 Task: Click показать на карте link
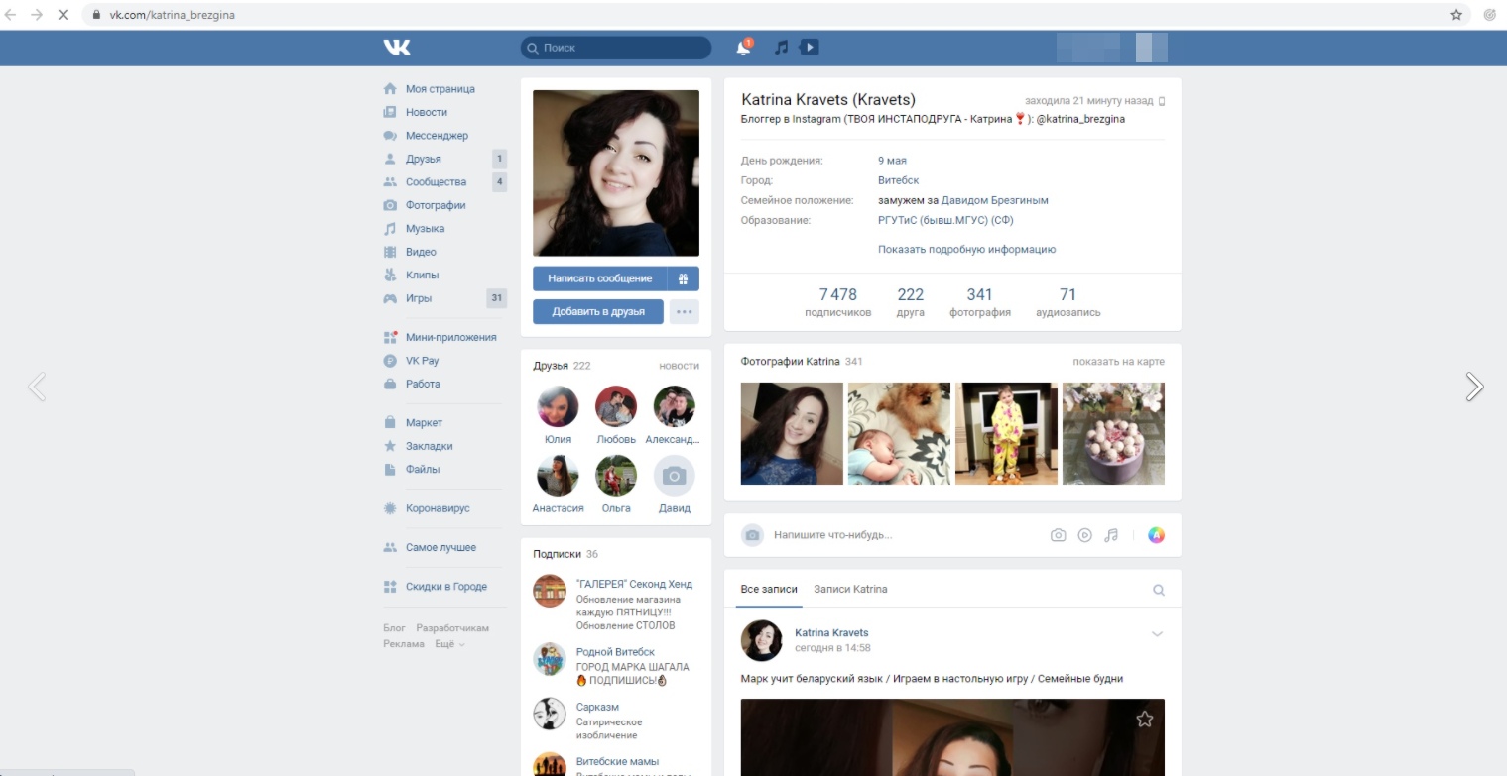(1119, 362)
